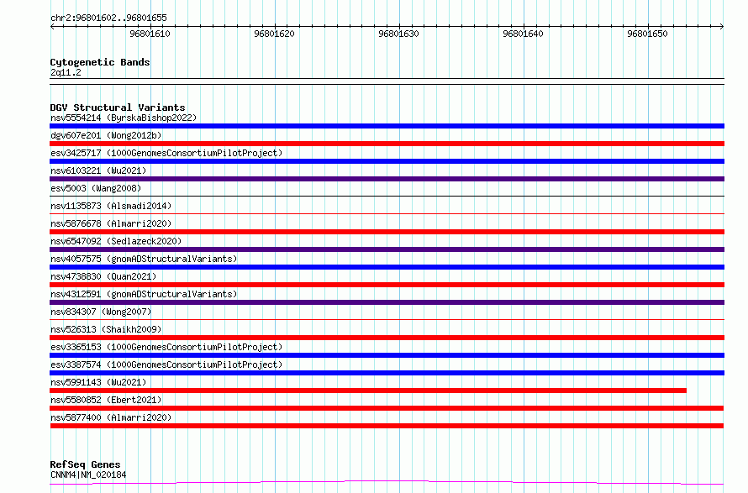Open variant nsv526313 (Shaikh2009) label
Screen dimensions: 748x493
[106, 329]
